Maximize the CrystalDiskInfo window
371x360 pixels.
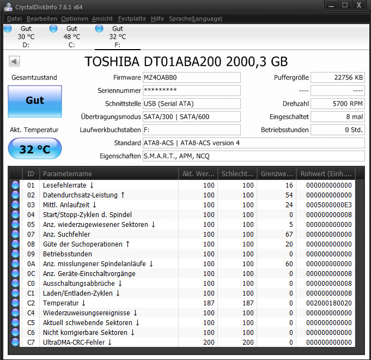point(345,5)
